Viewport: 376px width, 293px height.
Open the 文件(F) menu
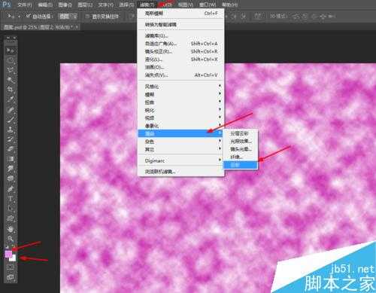point(25,5)
